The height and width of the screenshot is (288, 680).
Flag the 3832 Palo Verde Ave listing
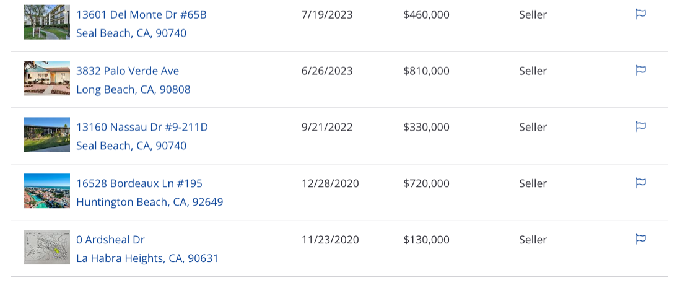(x=640, y=70)
